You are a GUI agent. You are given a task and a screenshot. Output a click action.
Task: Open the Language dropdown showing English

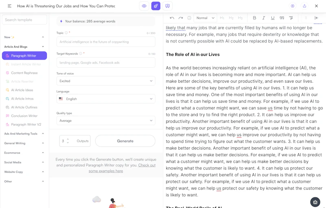pyautogui.click(x=106, y=99)
